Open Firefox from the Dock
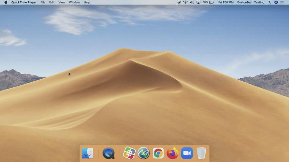The width and height of the screenshot is (289, 162). click(x=173, y=153)
